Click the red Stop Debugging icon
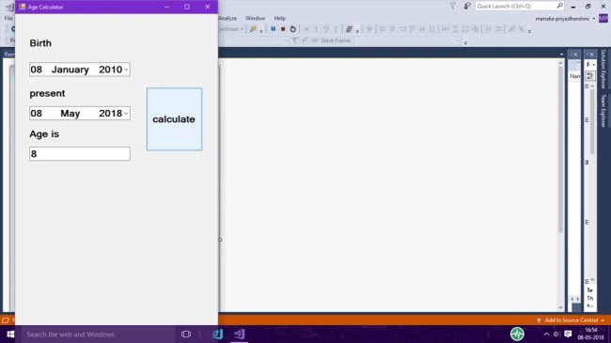The width and height of the screenshot is (611, 343). [x=283, y=29]
